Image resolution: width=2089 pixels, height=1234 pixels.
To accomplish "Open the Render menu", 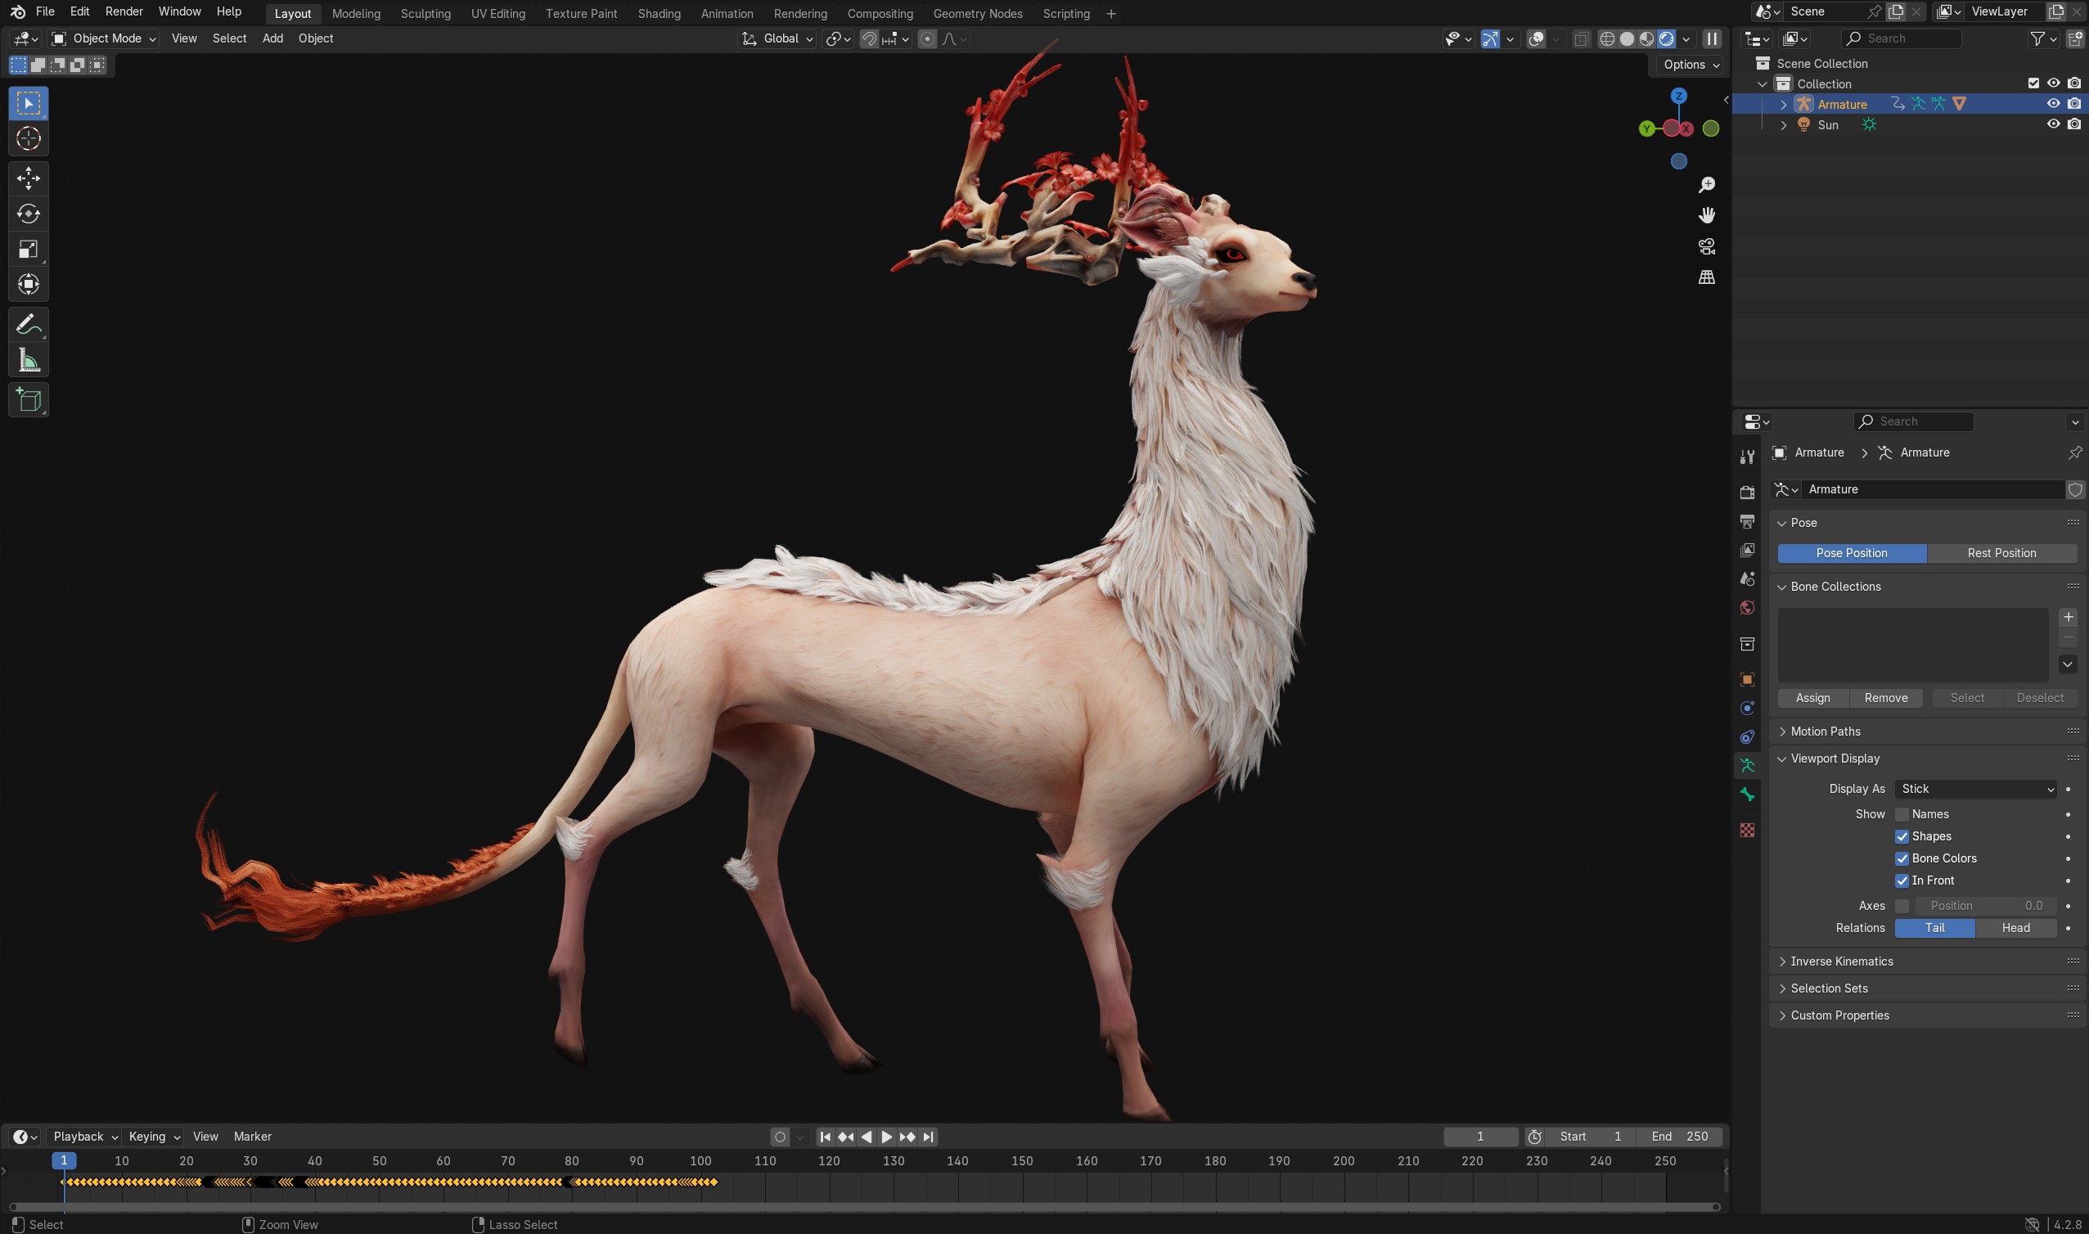I will pyautogui.click(x=124, y=11).
